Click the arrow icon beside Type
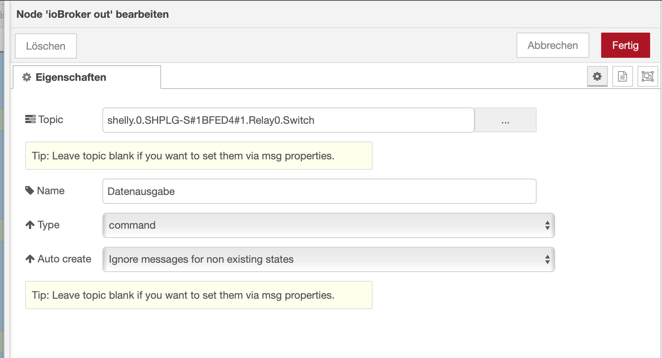The image size is (662, 358). pos(30,225)
